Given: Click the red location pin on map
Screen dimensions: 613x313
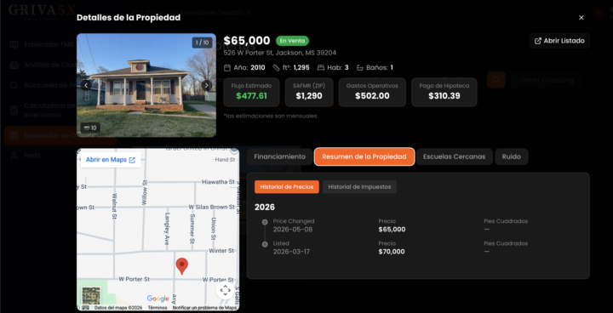Looking at the screenshot, I should click(181, 266).
